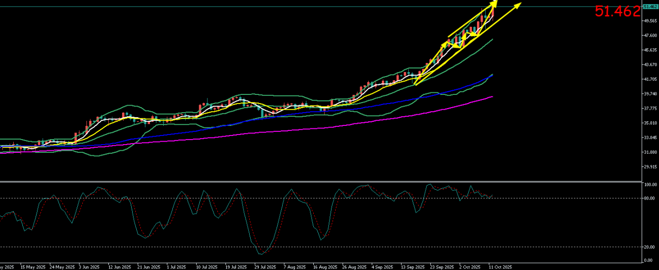Click the 35.810 price axis label

tap(650, 123)
